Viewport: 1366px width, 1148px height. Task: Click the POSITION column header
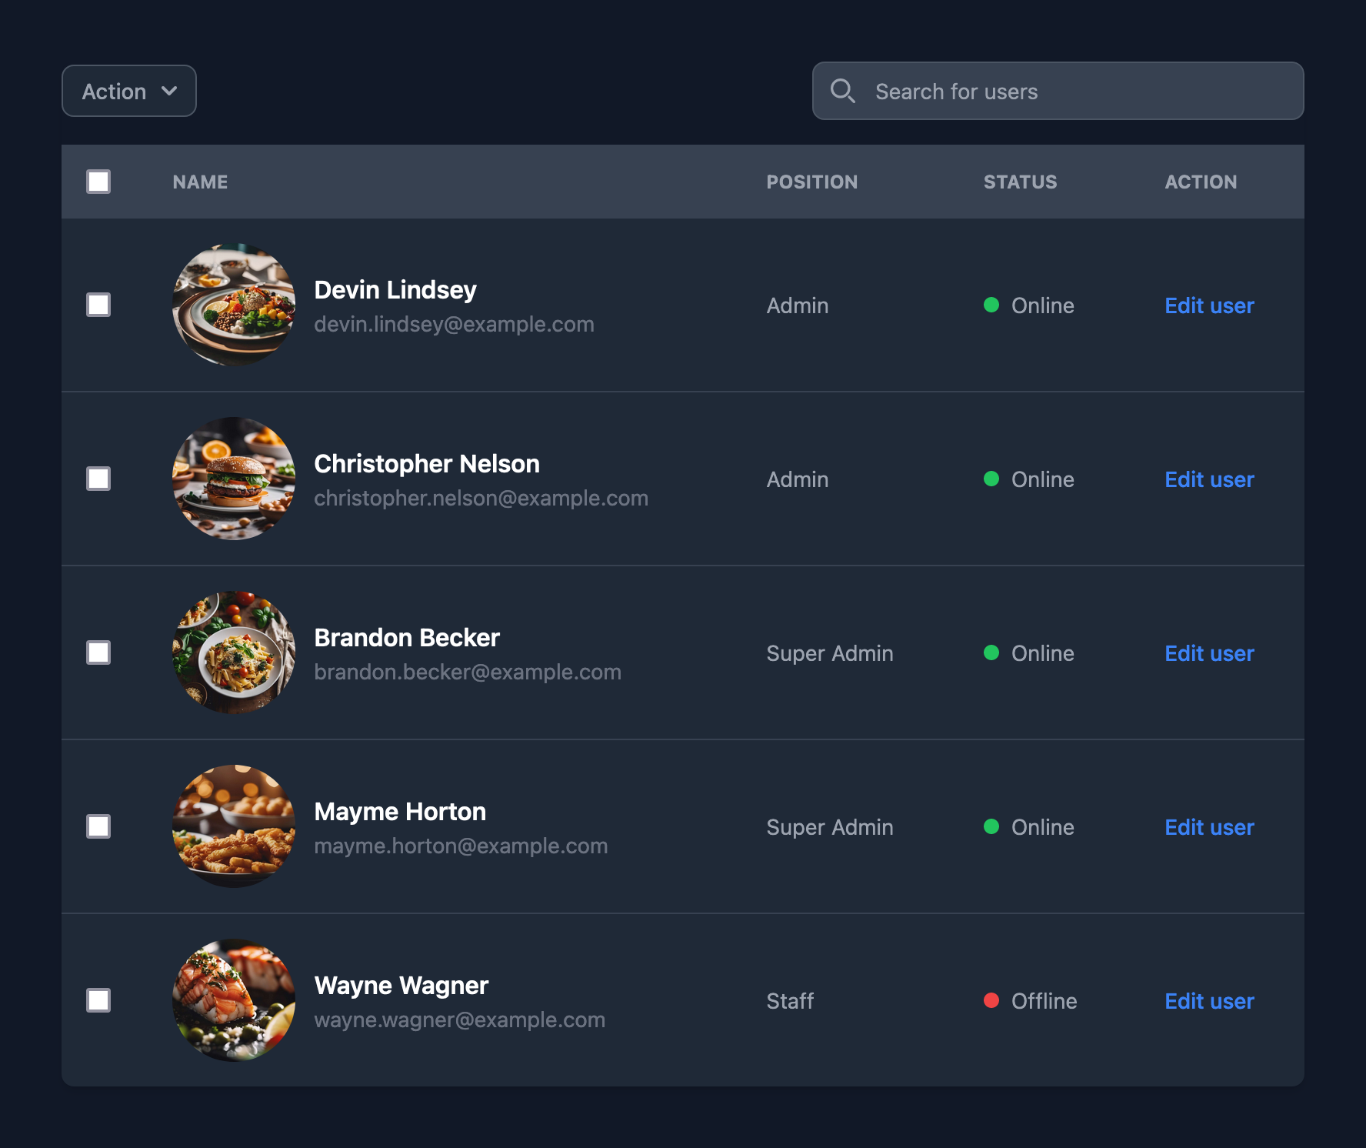(x=811, y=182)
